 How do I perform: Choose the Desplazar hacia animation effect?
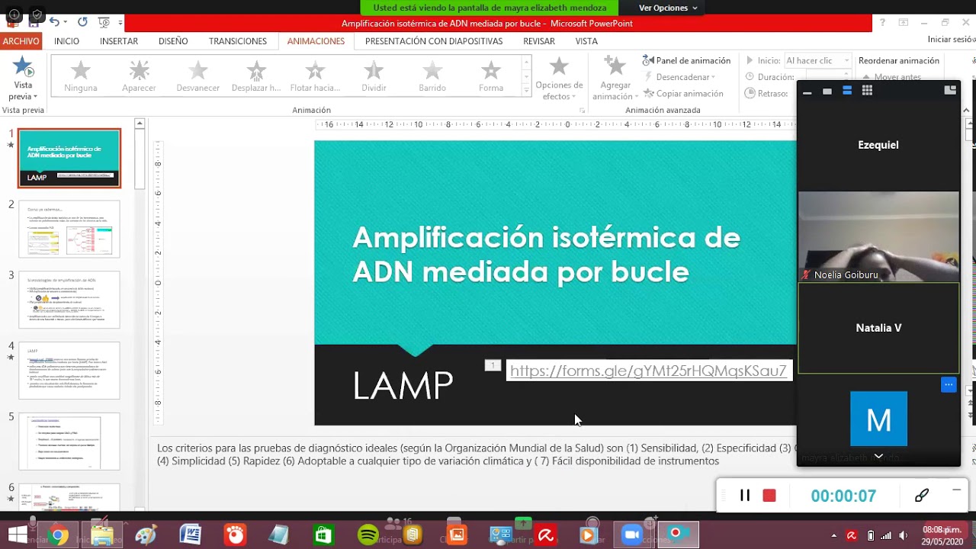click(256, 77)
